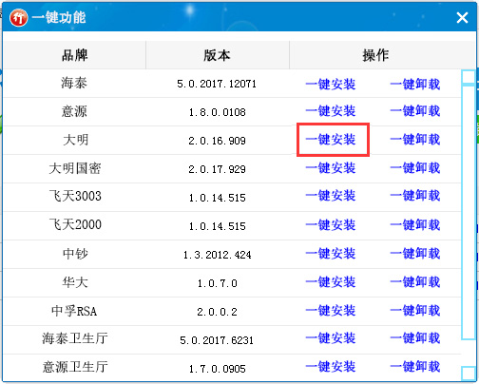
Task: Click version 2.0.0.2
Action: (218, 312)
